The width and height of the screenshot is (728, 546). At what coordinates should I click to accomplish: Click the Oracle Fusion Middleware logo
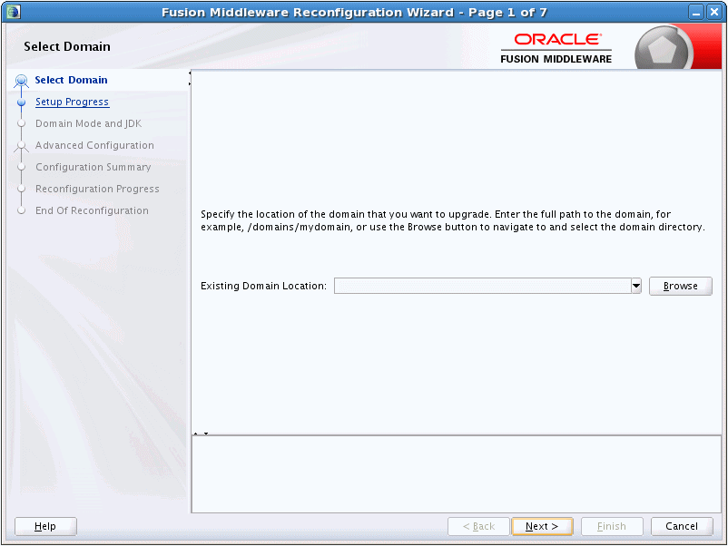(x=556, y=48)
